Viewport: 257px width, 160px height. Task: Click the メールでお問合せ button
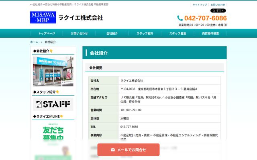coord(128,150)
